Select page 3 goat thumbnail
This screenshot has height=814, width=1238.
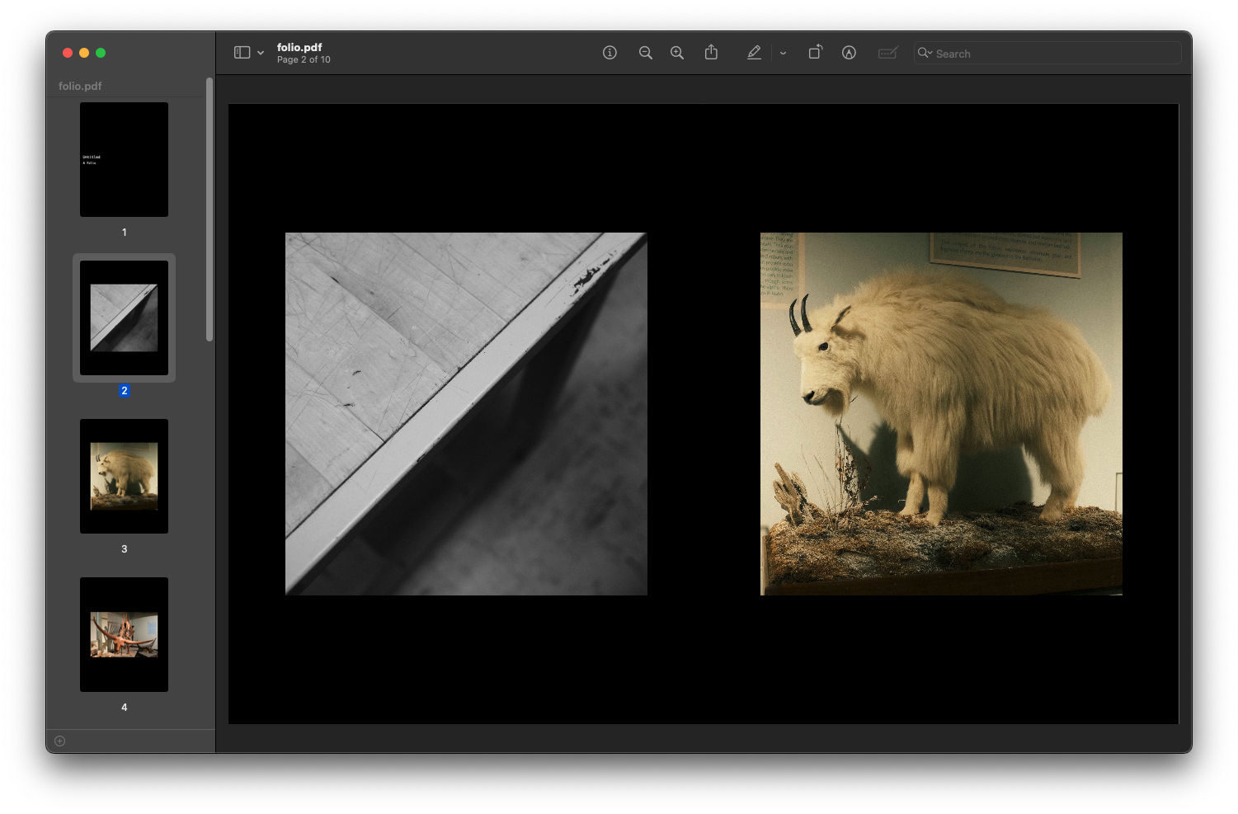click(124, 476)
